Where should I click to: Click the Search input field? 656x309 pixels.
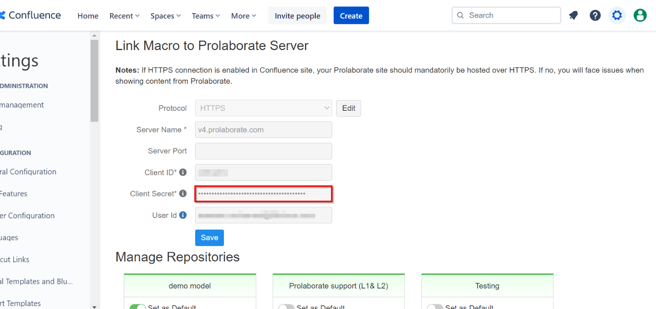(506, 15)
